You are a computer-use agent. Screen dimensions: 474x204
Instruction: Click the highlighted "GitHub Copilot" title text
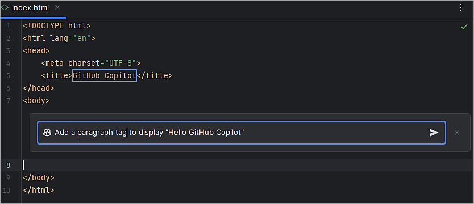coord(105,75)
